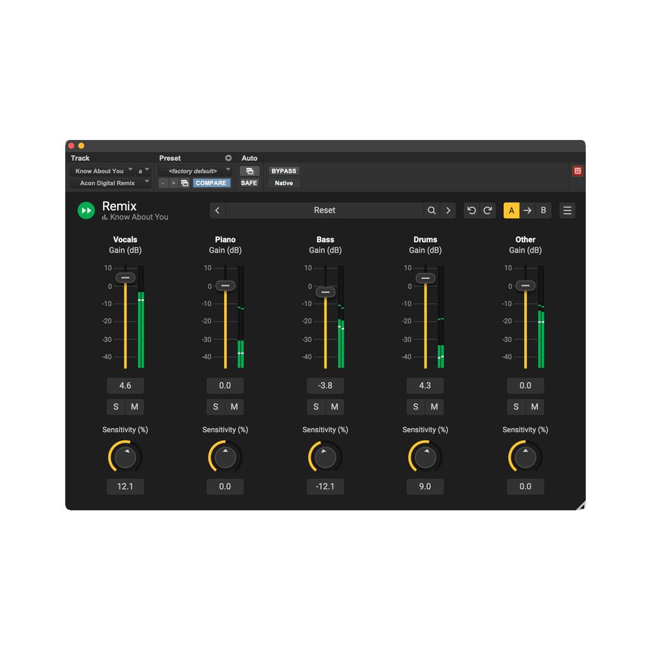Screen dimensions: 651x651
Task: Solo the Vocals stem
Action: [x=116, y=407]
